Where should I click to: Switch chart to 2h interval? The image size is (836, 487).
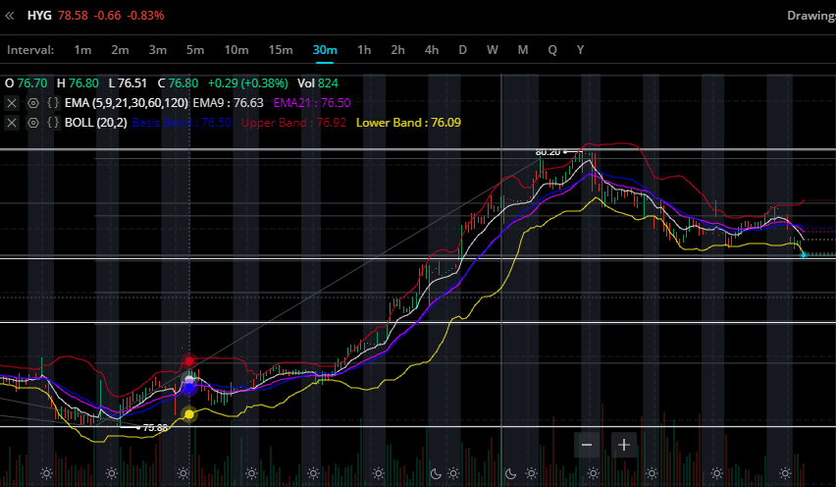tap(397, 50)
